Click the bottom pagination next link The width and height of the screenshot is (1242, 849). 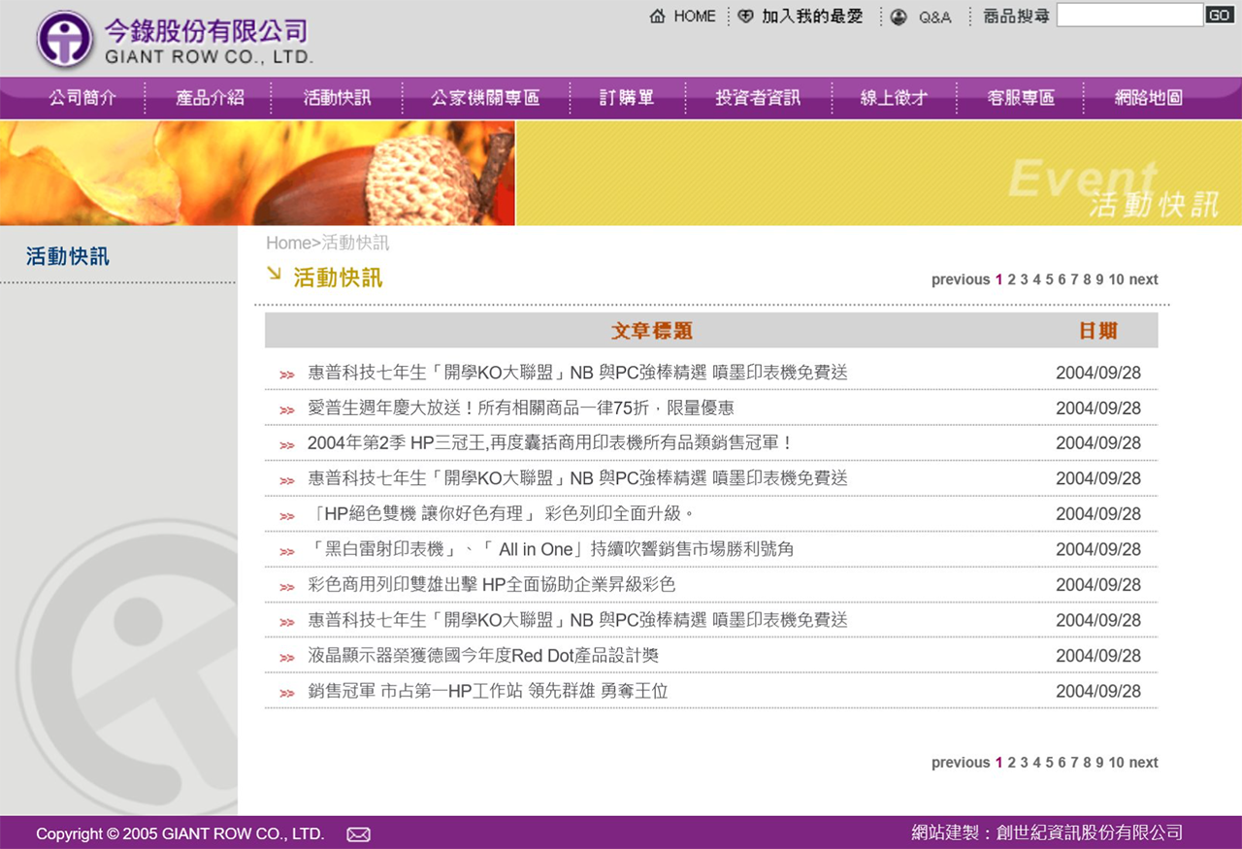point(1144,763)
